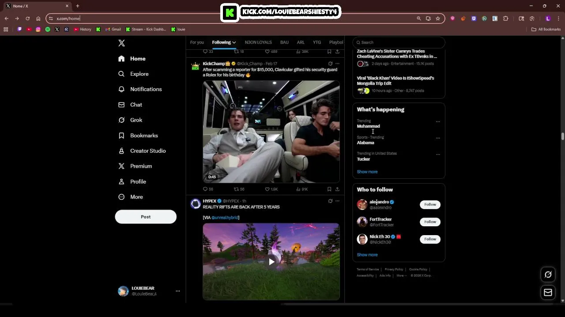Viewport: 565px width, 317px height.
Task: Reload the page in browser toolbar
Action: pos(27,18)
